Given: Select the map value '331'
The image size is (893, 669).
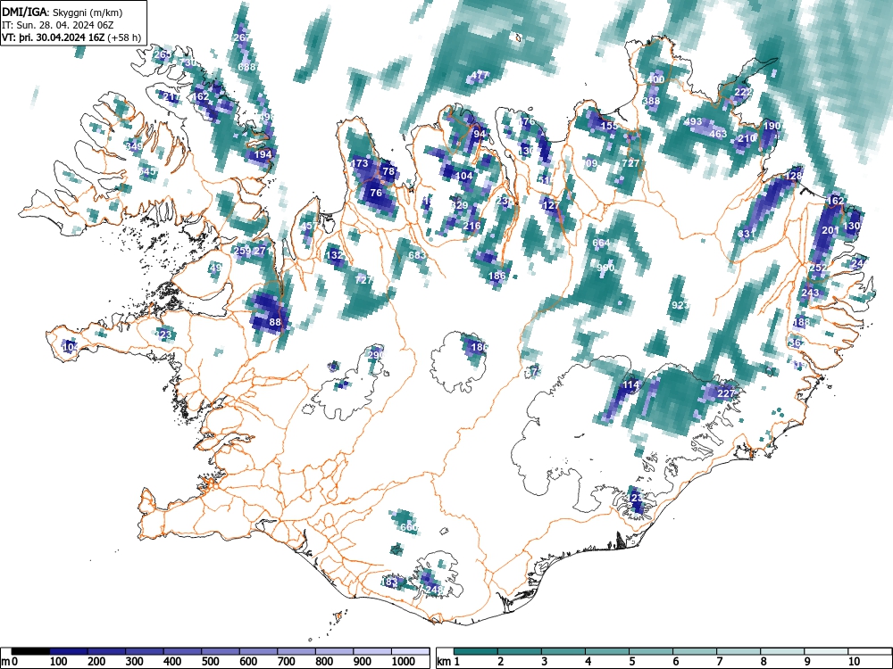Looking at the screenshot, I should click(x=746, y=234).
